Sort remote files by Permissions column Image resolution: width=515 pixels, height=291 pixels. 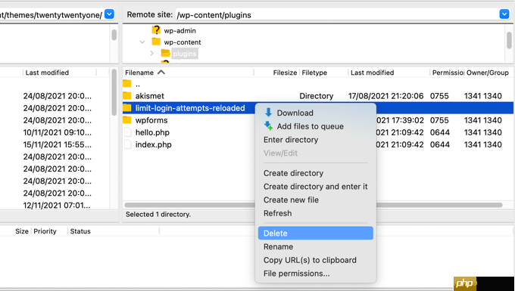point(448,73)
